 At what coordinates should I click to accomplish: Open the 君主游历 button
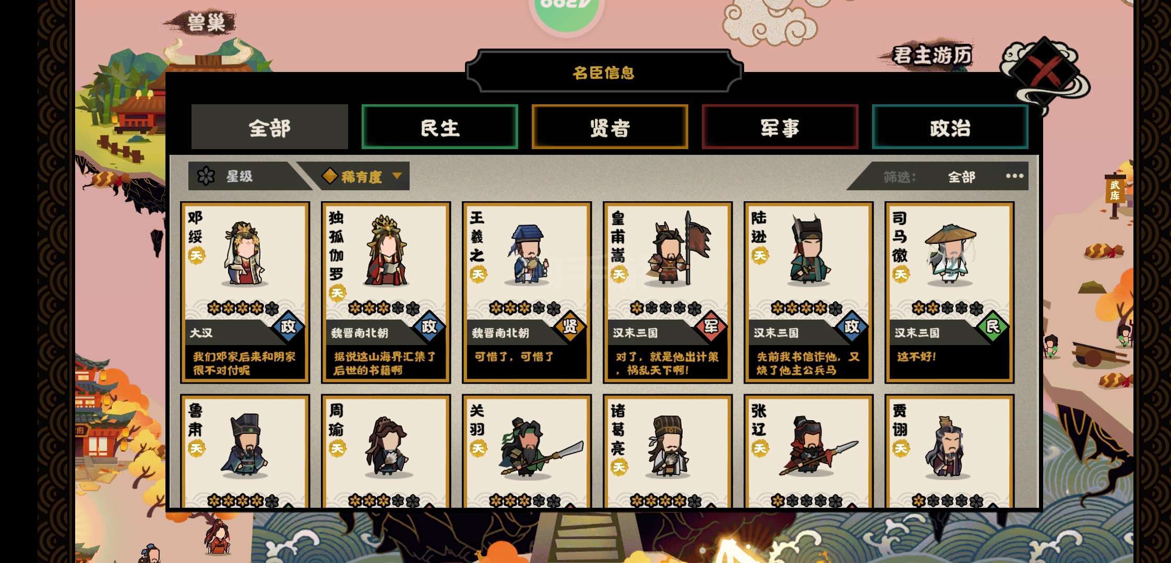click(x=931, y=55)
